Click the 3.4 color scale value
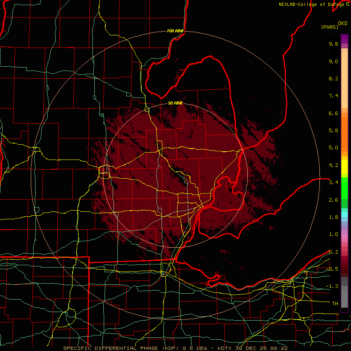Image resolution: width=351 pixels, height=351 pixels. (x=333, y=183)
